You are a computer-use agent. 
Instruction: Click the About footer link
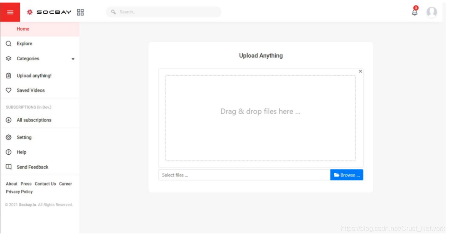click(12, 184)
